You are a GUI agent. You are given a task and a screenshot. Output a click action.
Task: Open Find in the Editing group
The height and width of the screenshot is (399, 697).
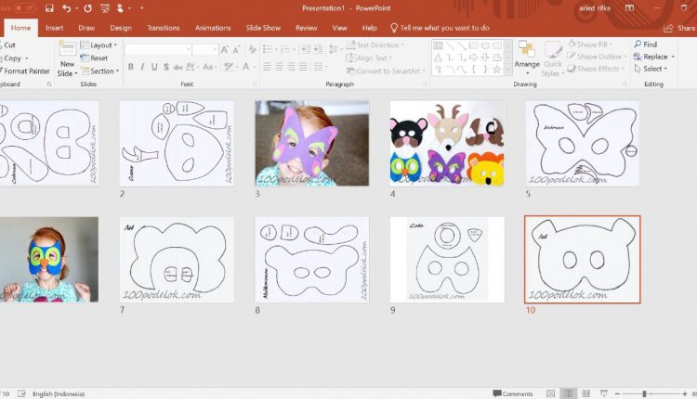point(645,45)
